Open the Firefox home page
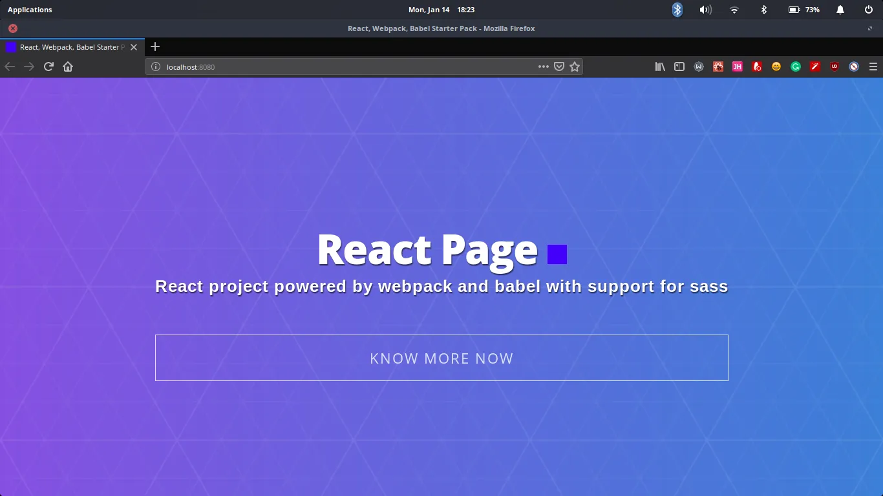The width and height of the screenshot is (883, 496). point(68,67)
